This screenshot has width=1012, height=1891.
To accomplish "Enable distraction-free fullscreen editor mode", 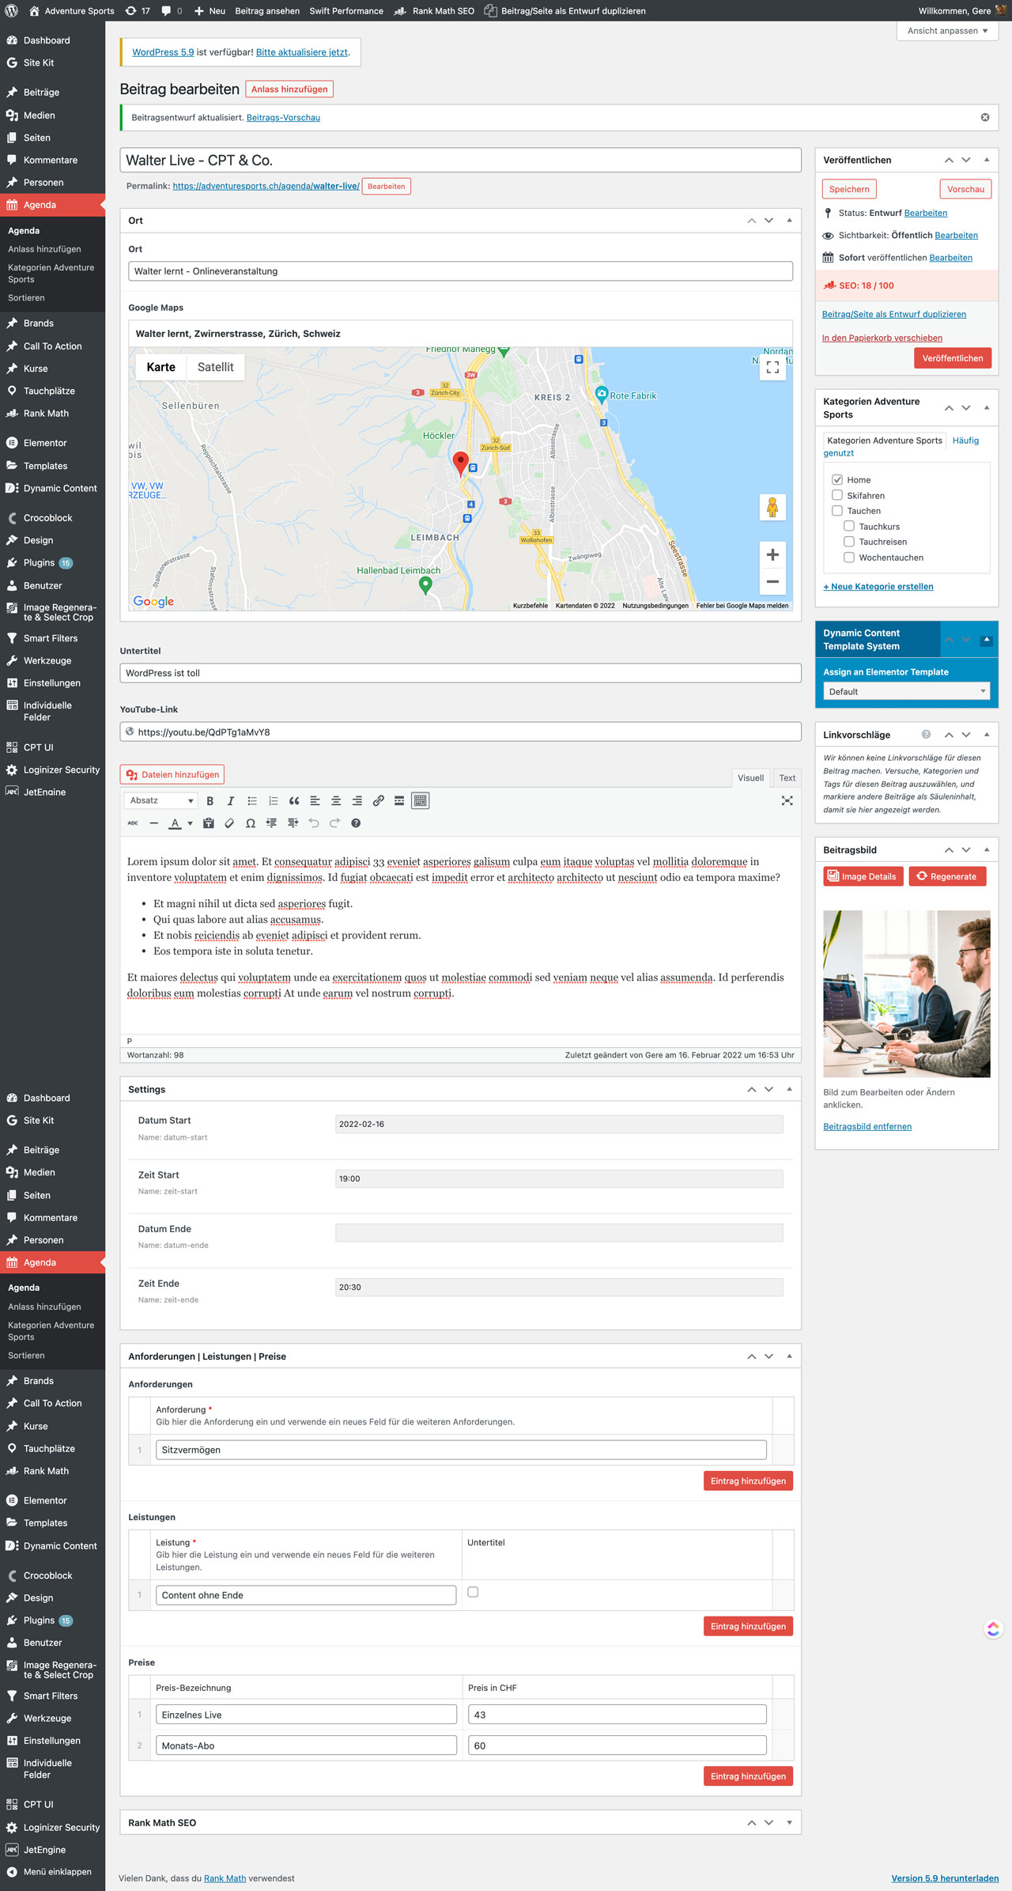I will coord(787,801).
